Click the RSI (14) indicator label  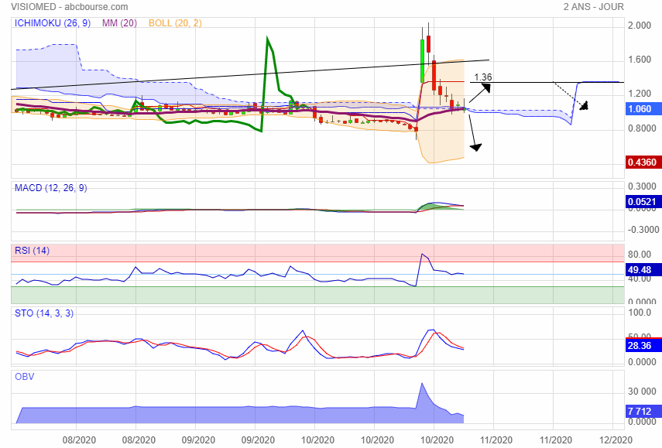pos(32,251)
